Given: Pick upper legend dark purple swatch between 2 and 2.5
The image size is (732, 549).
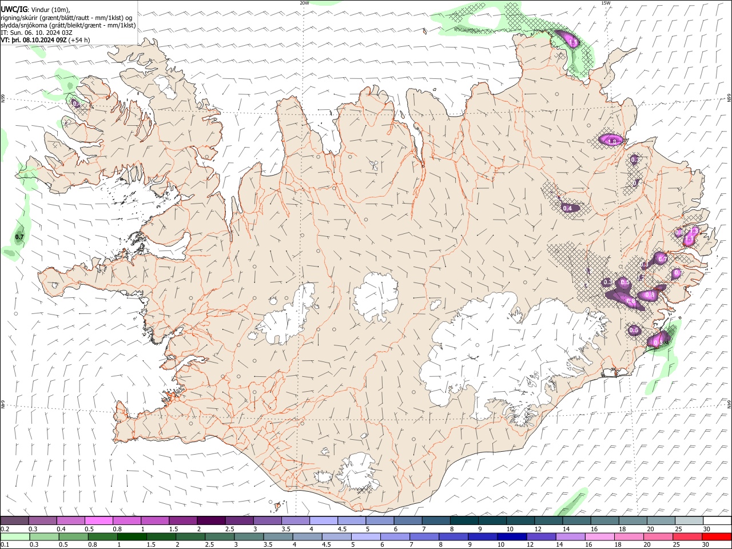Looking at the screenshot, I should tap(211, 520).
